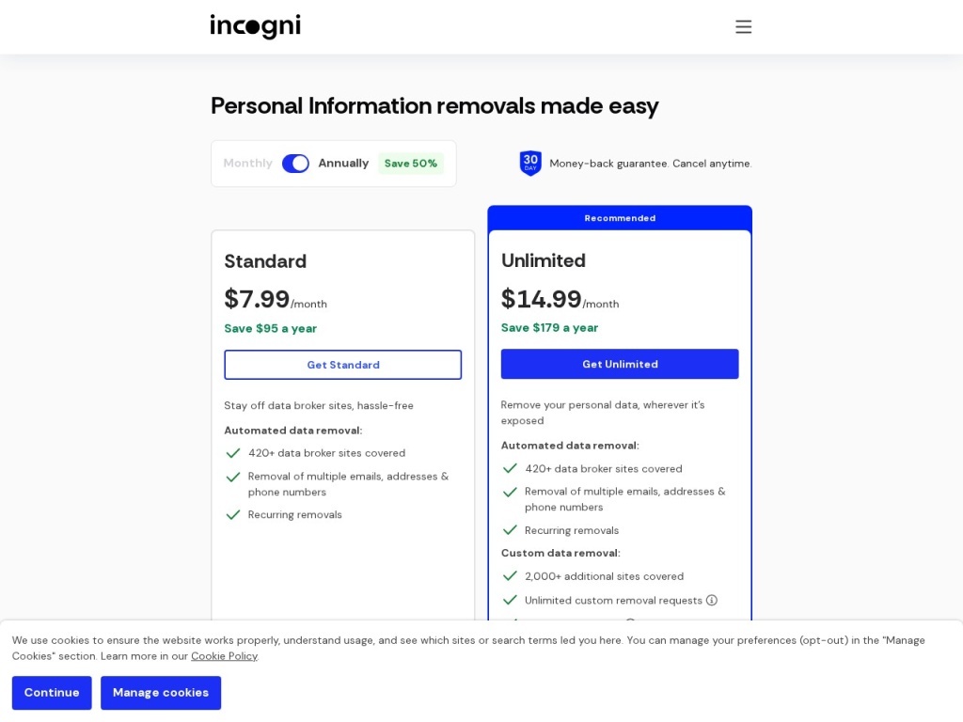Click the Incogni logo

point(256,26)
